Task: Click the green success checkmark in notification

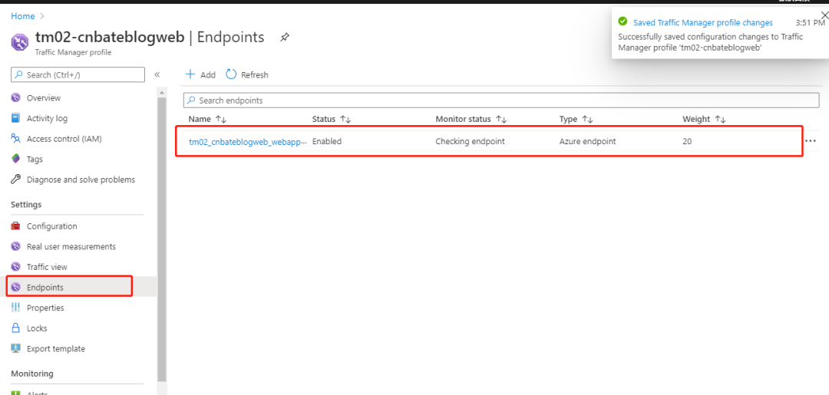Action: point(623,22)
